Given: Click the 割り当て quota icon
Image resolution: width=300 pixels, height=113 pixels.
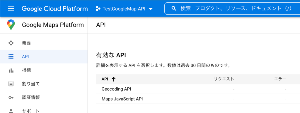Looking at the screenshot, I should (11, 84).
